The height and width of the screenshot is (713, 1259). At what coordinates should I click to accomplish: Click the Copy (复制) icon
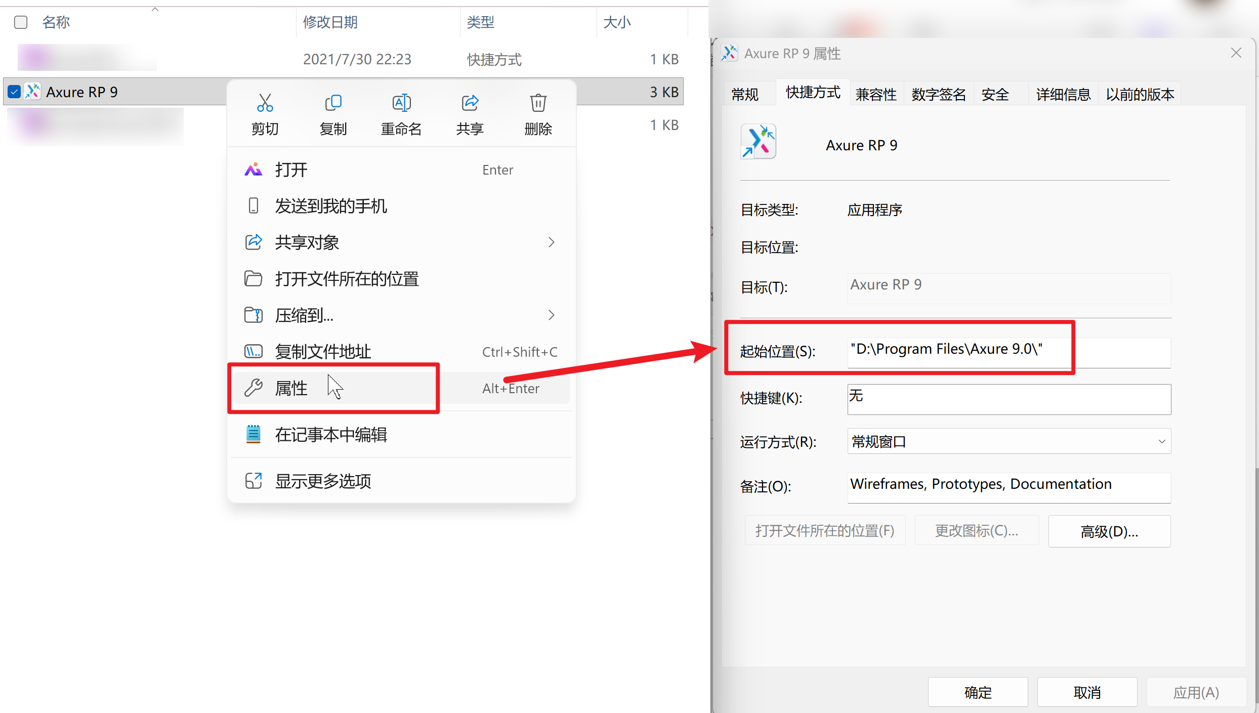tap(333, 103)
